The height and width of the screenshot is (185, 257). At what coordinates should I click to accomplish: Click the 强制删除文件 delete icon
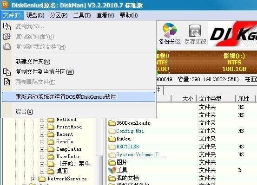pyautogui.click(x=7, y=82)
